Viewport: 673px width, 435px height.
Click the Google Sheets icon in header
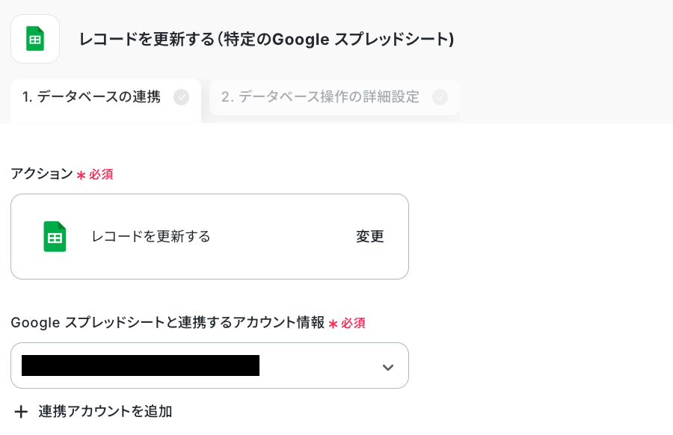(35, 39)
